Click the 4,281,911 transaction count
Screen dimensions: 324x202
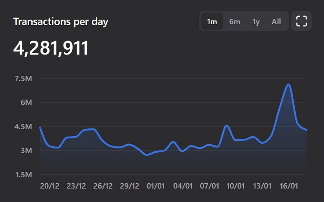click(51, 49)
